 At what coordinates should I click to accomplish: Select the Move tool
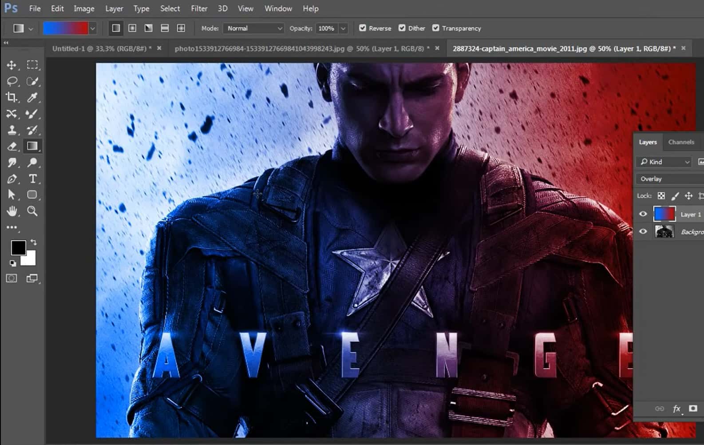coord(12,65)
